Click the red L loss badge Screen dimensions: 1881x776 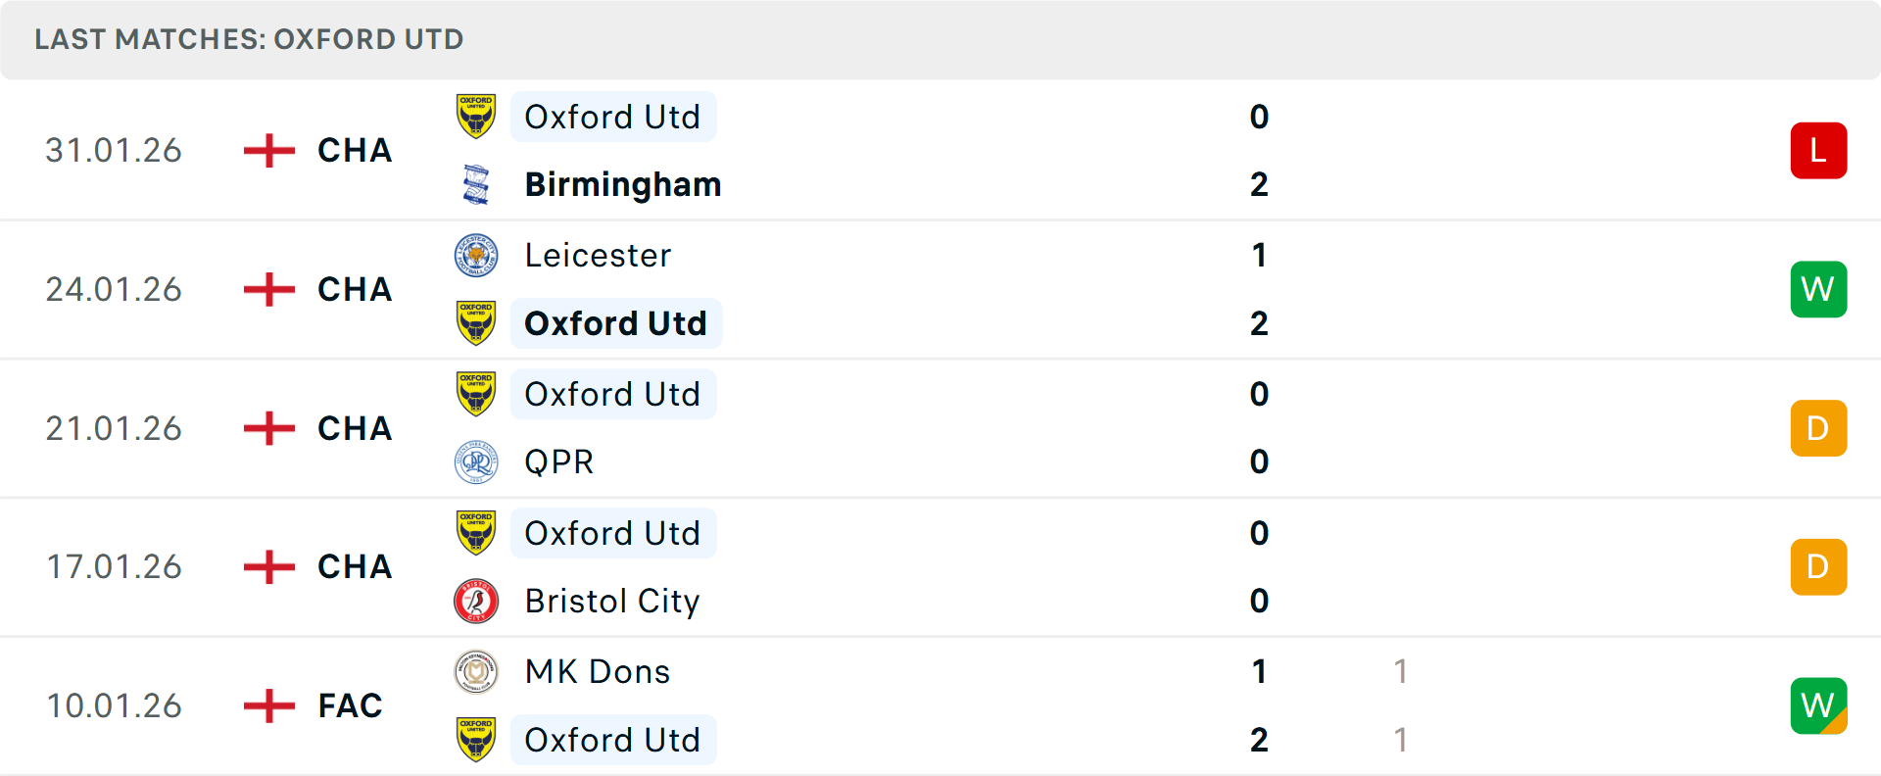(1818, 151)
